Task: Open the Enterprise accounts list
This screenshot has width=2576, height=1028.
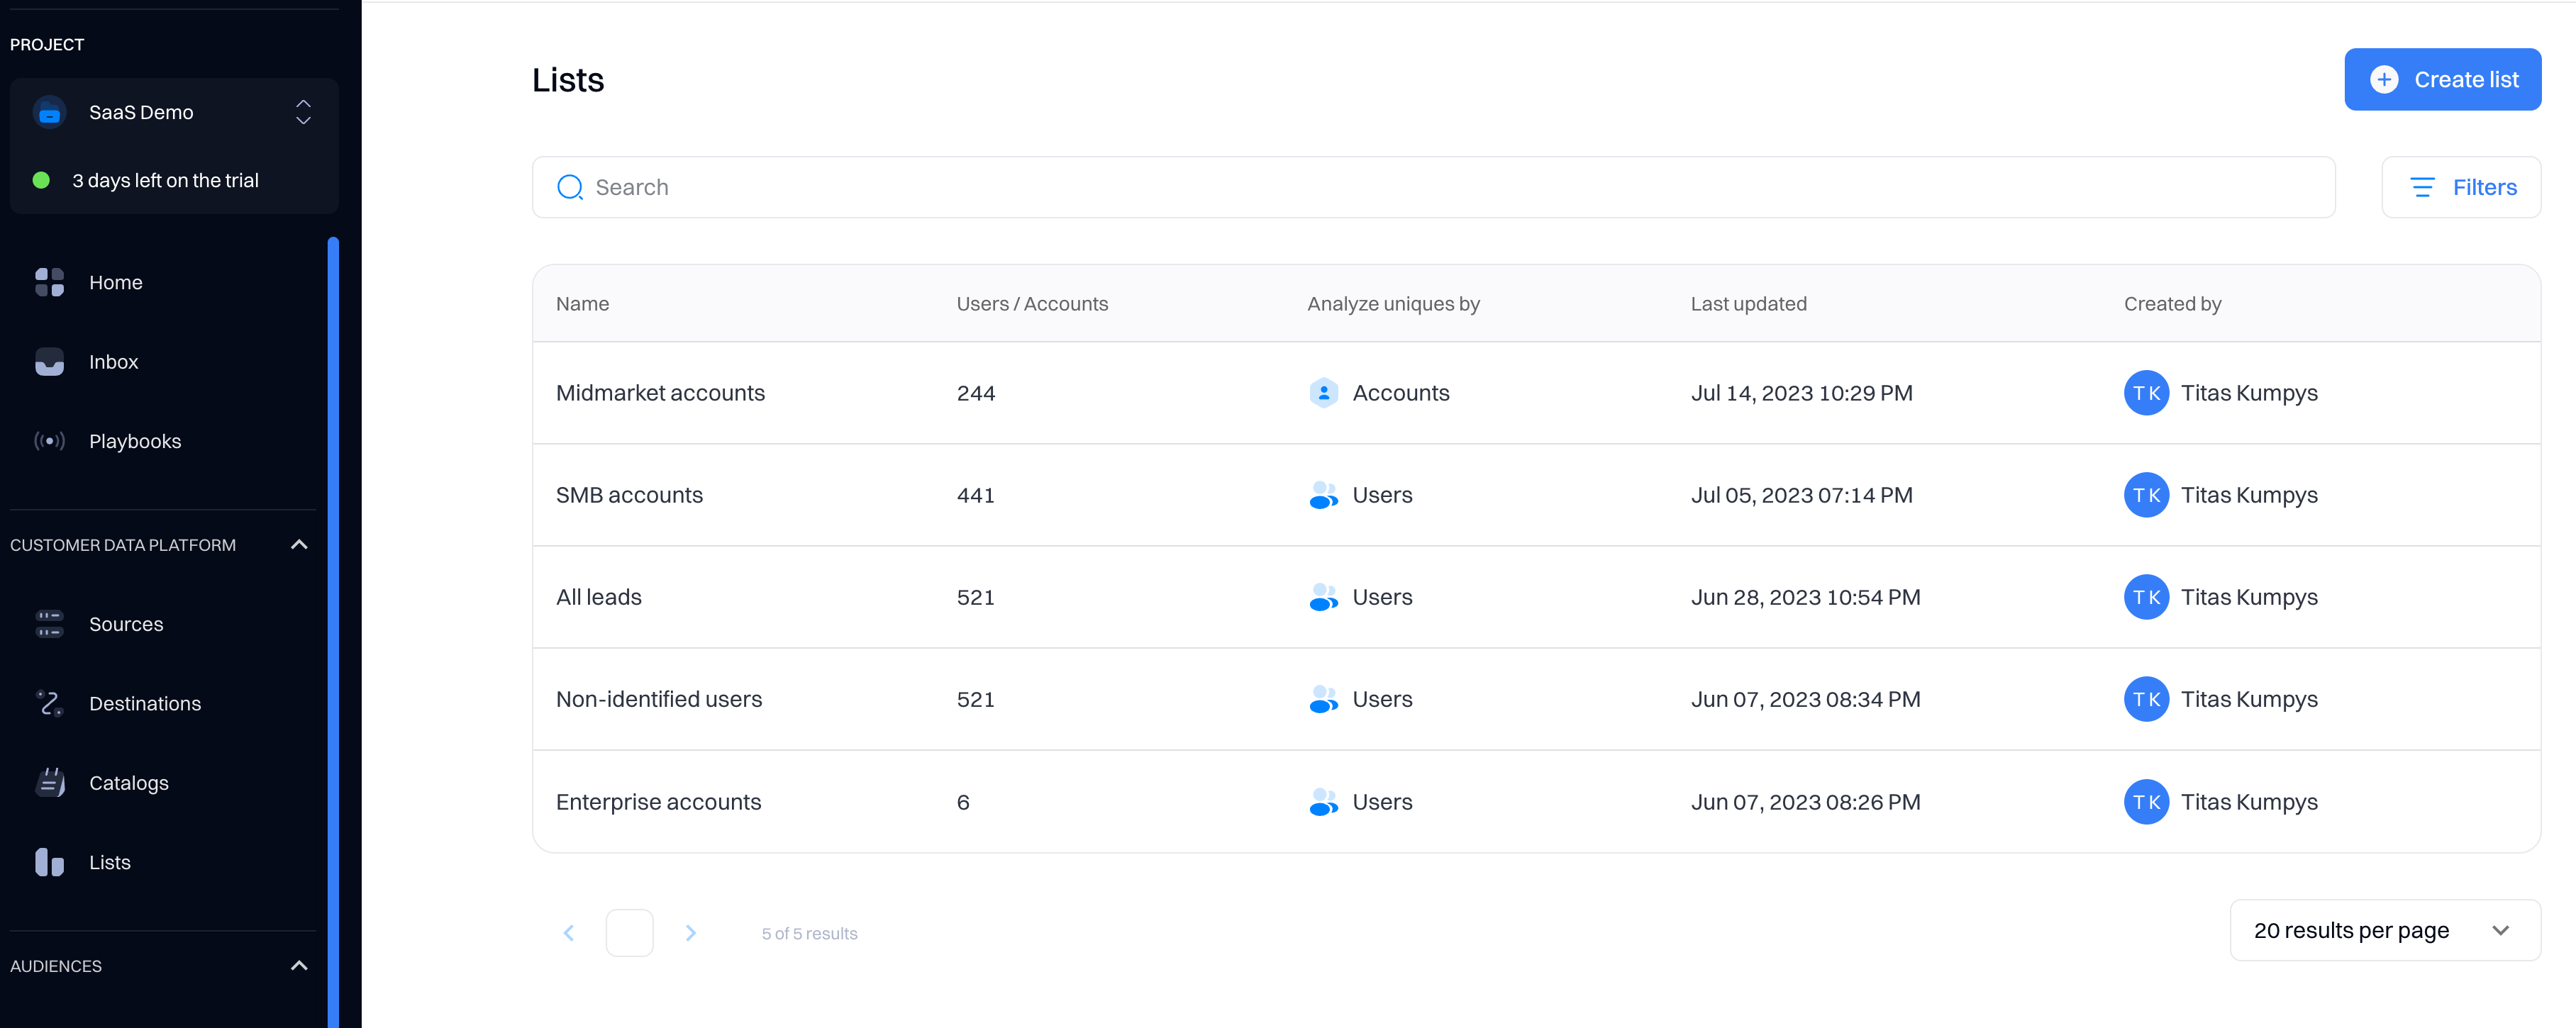Action: click(658, 802)
